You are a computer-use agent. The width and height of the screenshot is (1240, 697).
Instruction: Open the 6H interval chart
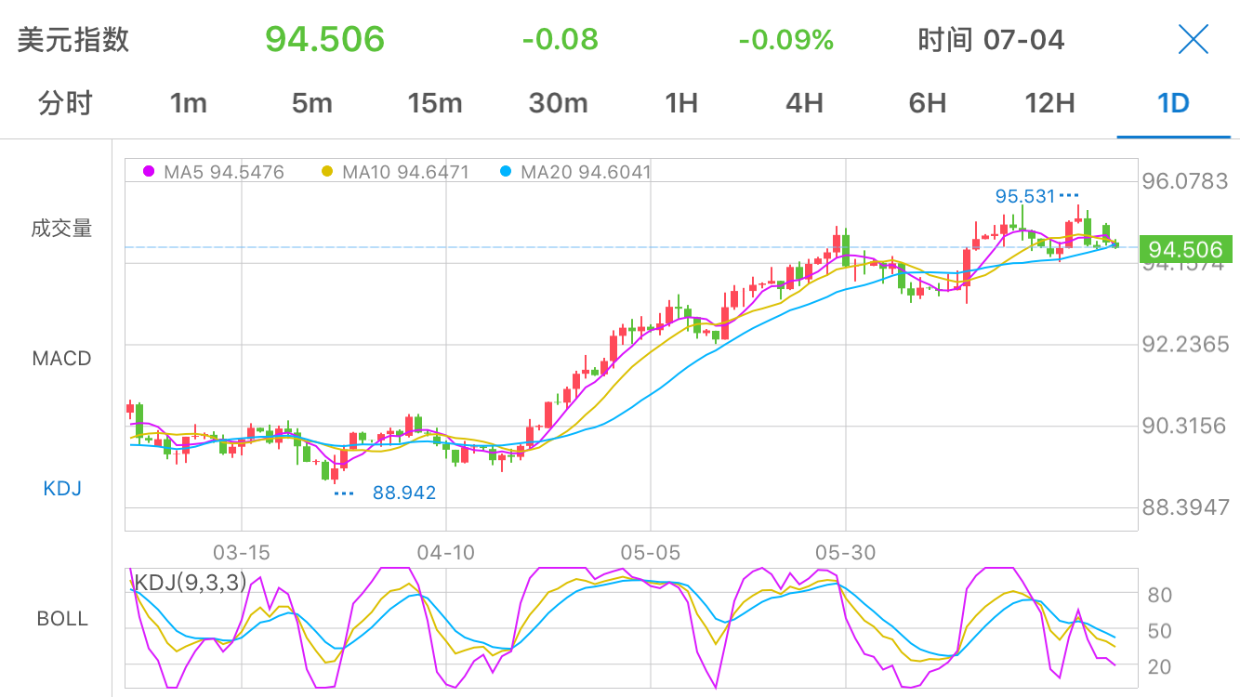[x=927, y=103]
